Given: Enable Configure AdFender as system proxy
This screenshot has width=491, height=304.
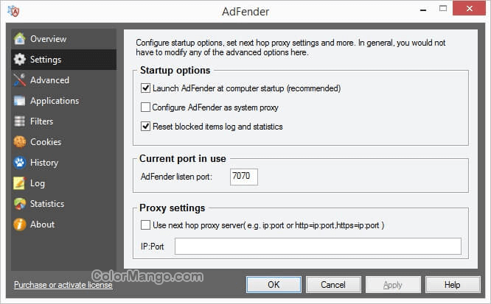Looking at the screenshot, I should 145,107.
